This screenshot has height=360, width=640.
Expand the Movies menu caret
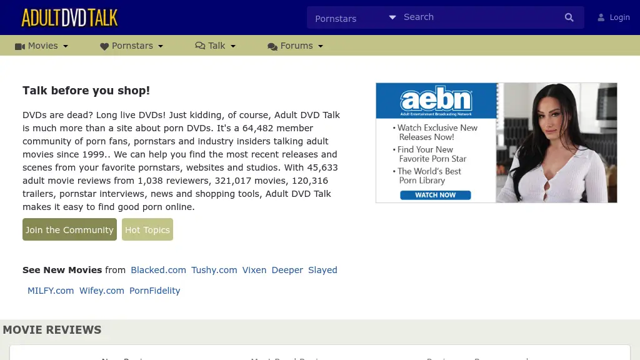point(66,46)
